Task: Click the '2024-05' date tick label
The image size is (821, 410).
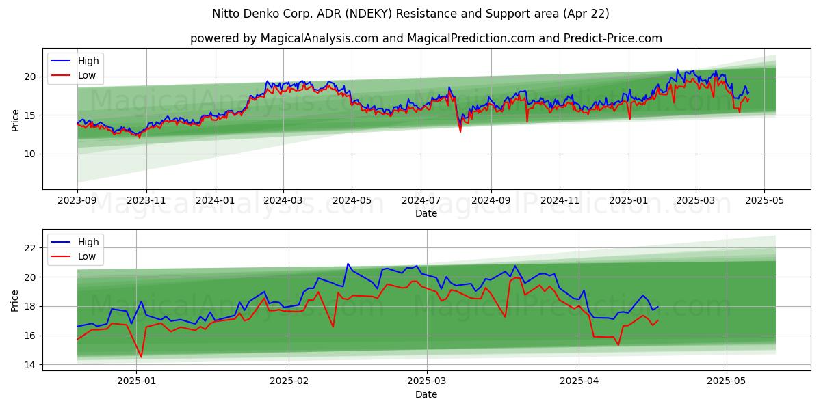Action: tap(352, 200)
